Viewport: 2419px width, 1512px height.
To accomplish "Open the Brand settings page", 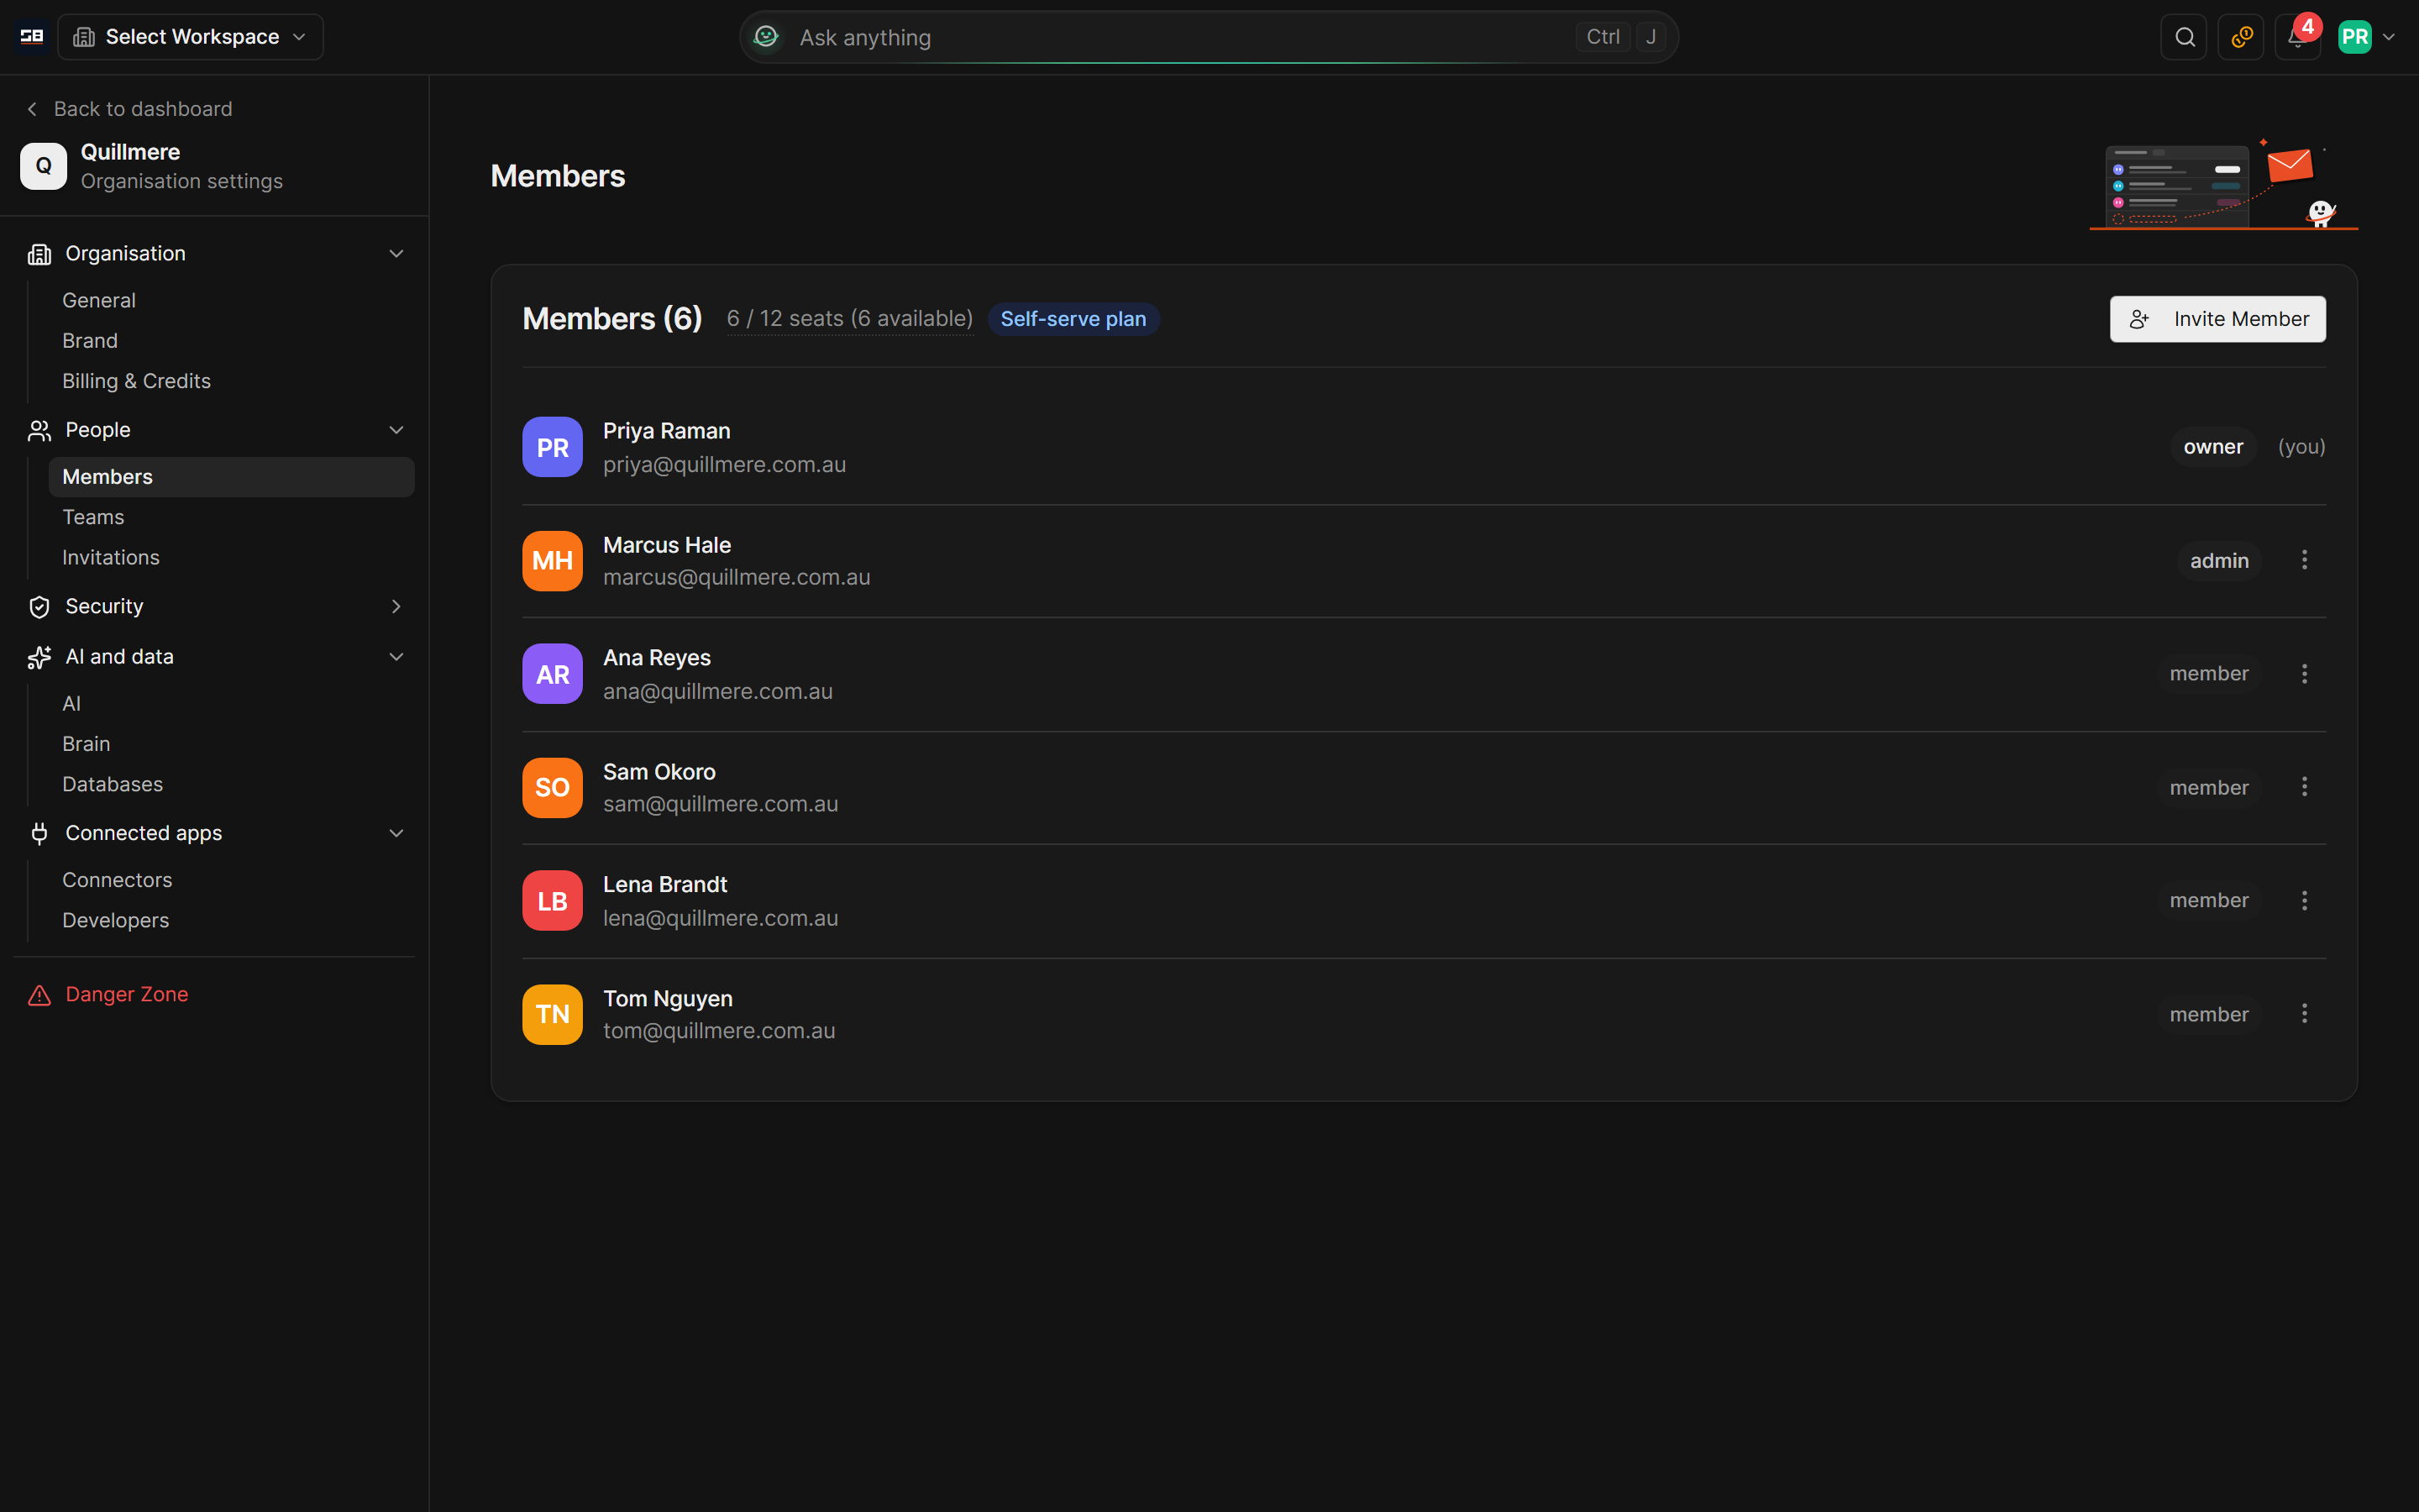I will [231, 341].
